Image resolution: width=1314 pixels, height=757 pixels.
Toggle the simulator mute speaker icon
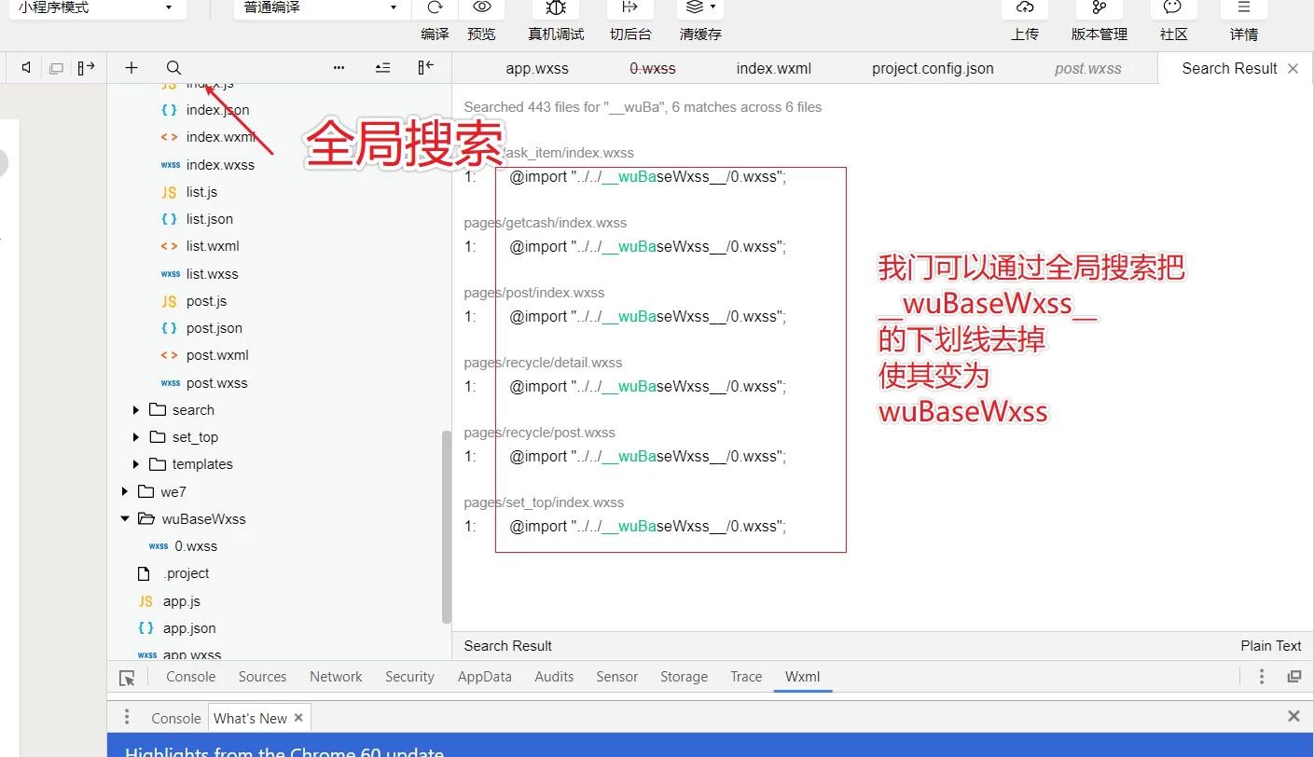pos(27,68)
